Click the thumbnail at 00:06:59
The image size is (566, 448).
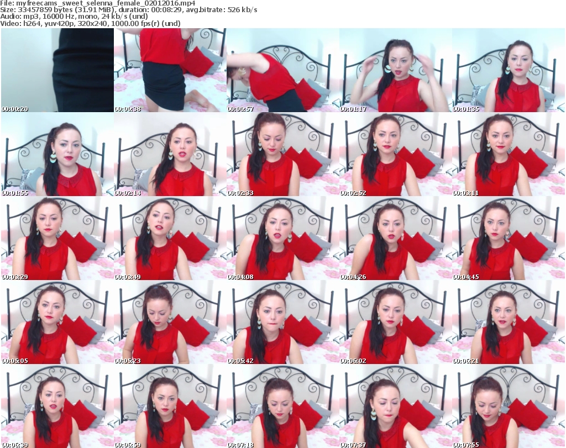(170, 406)
